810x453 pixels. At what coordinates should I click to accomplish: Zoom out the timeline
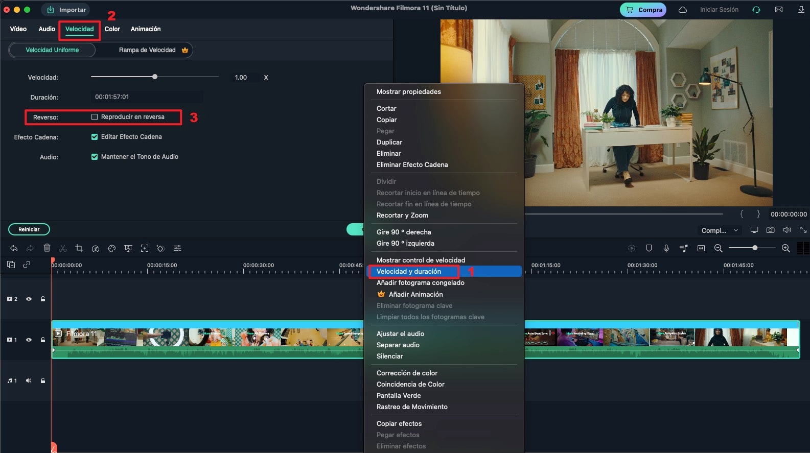718,248
